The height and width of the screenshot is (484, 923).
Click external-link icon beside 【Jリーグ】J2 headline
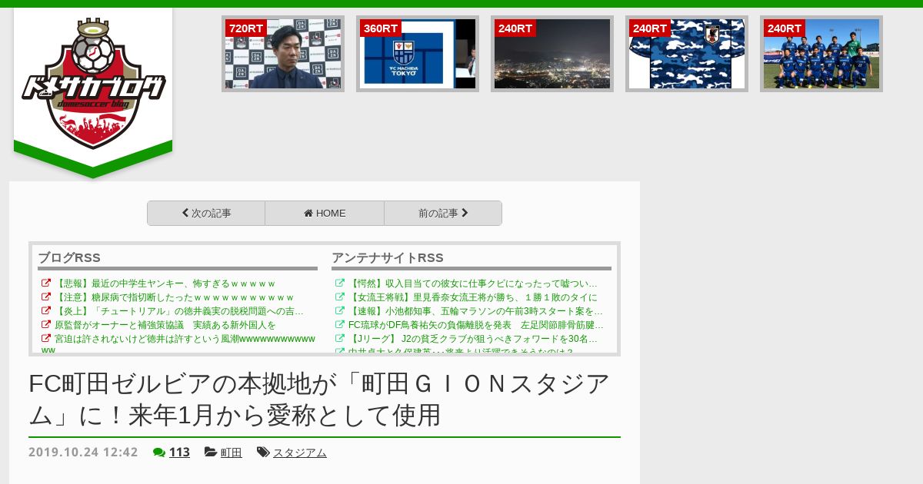pyautogui.click(x=340, y=339)
